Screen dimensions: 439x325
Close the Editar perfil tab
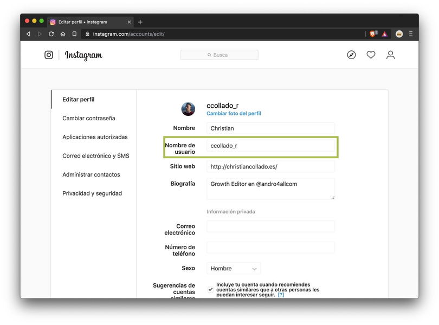pos(130,22)
